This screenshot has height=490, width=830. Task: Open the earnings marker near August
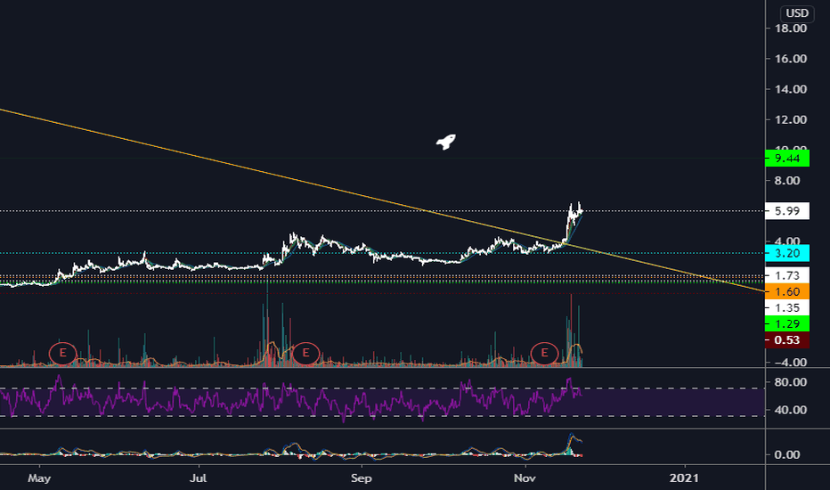click(x=305, y=353)
